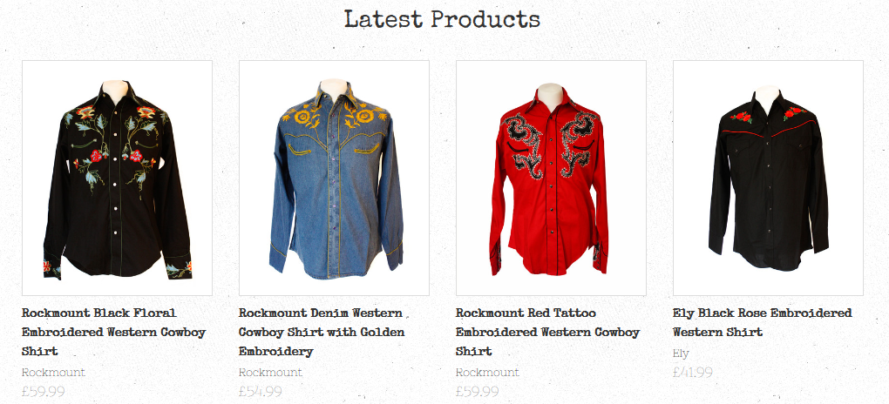The width and height of the screenshot is (889, 404).
Task: Open the Rockmount Black Floral shirt image
Action: point(117,178)
